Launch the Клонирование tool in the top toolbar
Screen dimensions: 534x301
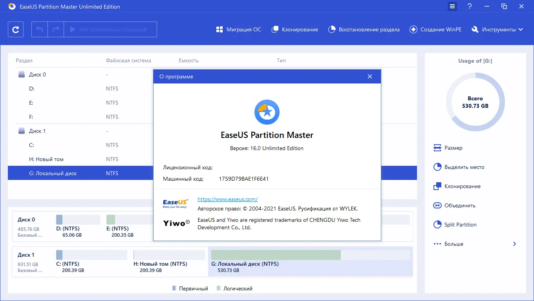(x=295, y=29)
